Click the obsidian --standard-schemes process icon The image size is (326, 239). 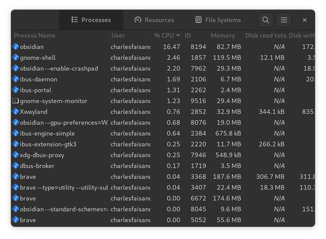click(16, 209)
